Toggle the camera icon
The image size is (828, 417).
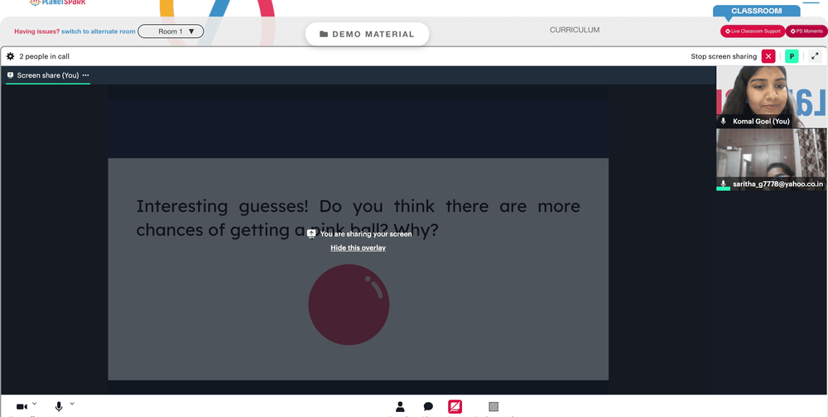point(22,406)
